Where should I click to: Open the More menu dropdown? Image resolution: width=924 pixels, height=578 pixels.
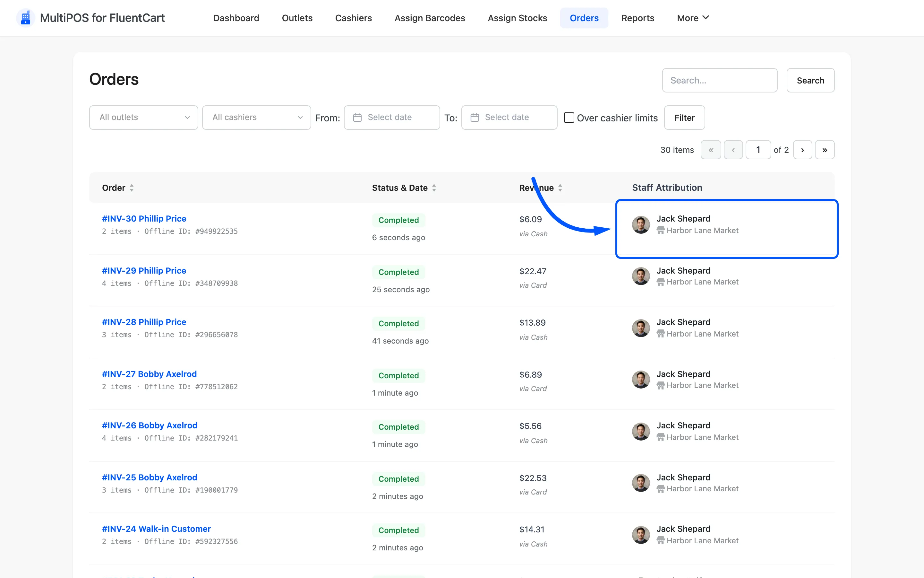tap(693, 18)
